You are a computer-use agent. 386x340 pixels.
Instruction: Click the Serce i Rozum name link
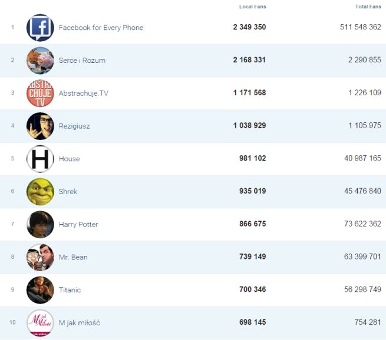pyautogui.click(x=82, y=61)
